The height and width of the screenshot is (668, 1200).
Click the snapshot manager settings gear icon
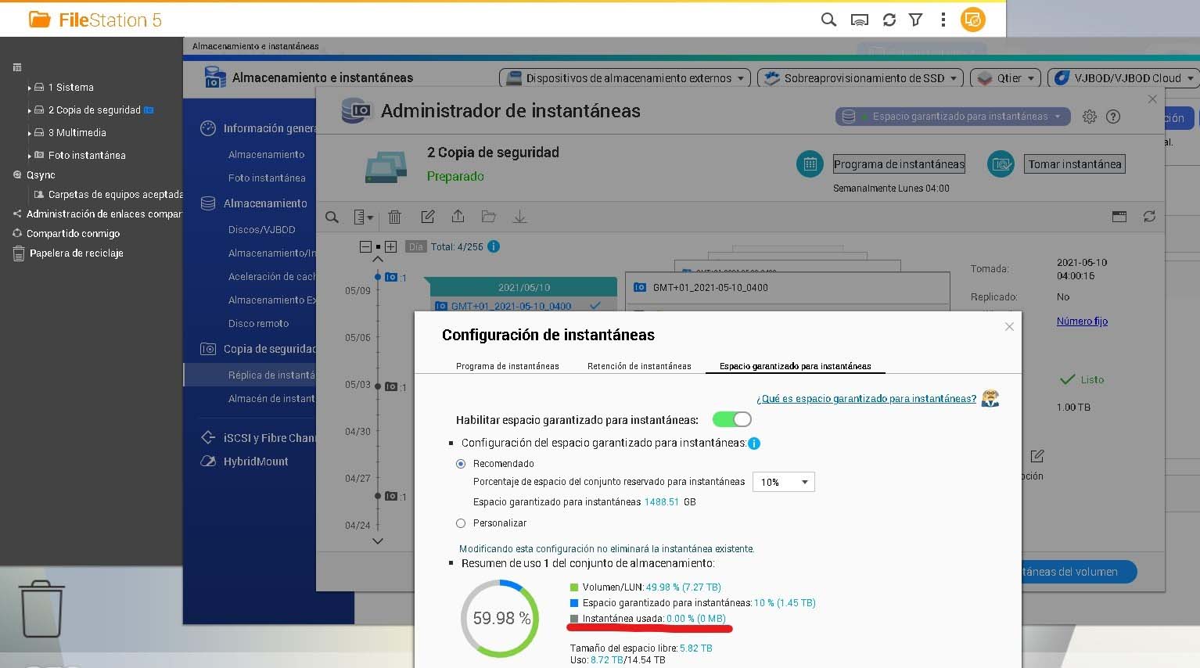click(1089, 117)
